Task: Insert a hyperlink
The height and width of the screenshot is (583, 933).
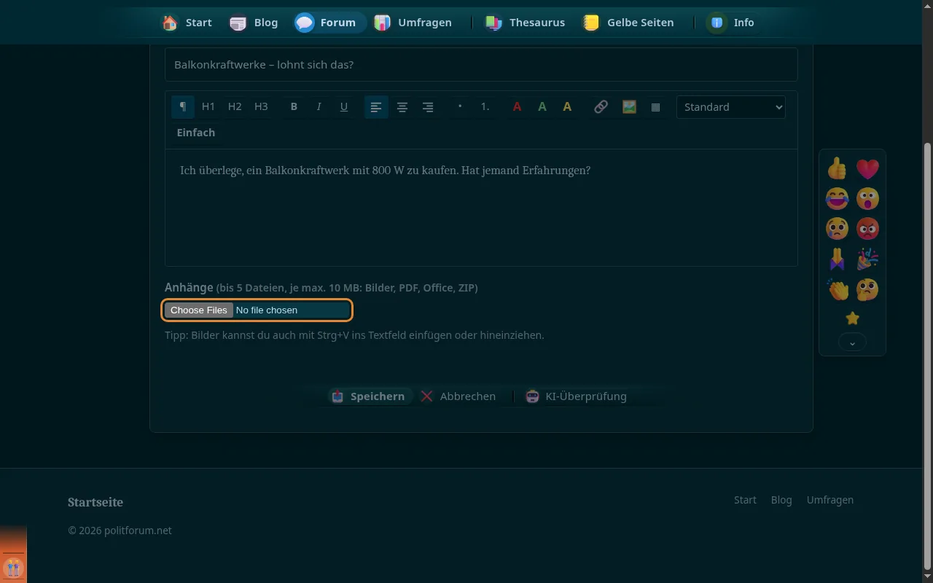Action: coord(601,106)
